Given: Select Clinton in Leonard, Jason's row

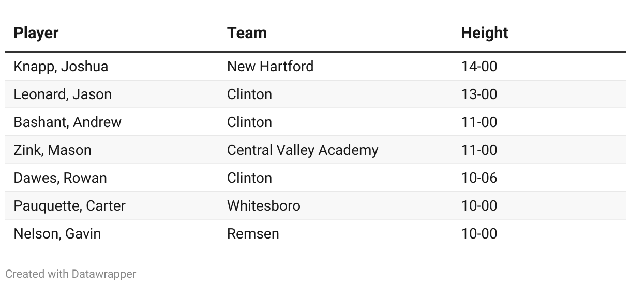Looking at the screenshot, I should click(x=249, y=94).
